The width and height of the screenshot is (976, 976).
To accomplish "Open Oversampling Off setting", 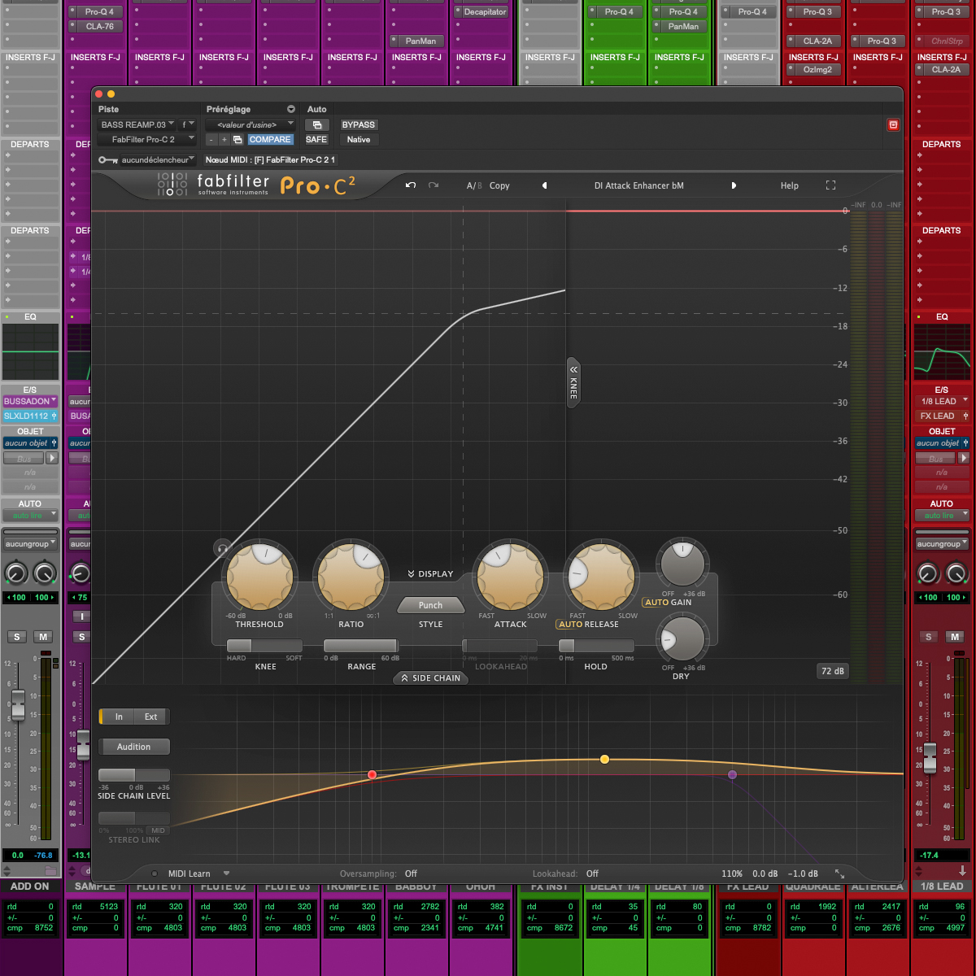I will 411,874.
